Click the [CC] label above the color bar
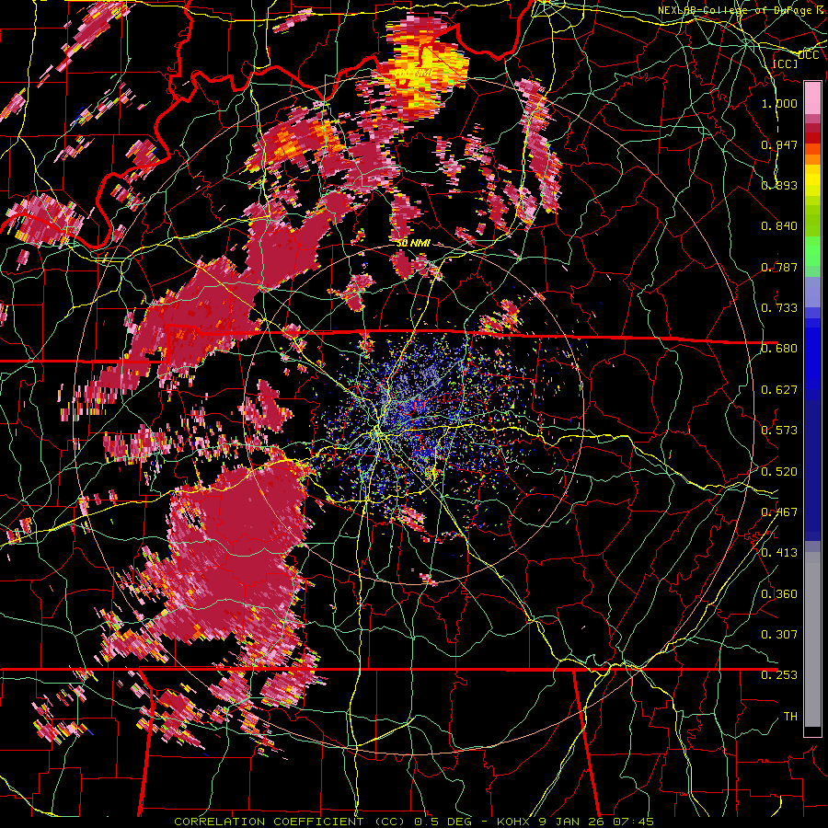 [785, 63]
